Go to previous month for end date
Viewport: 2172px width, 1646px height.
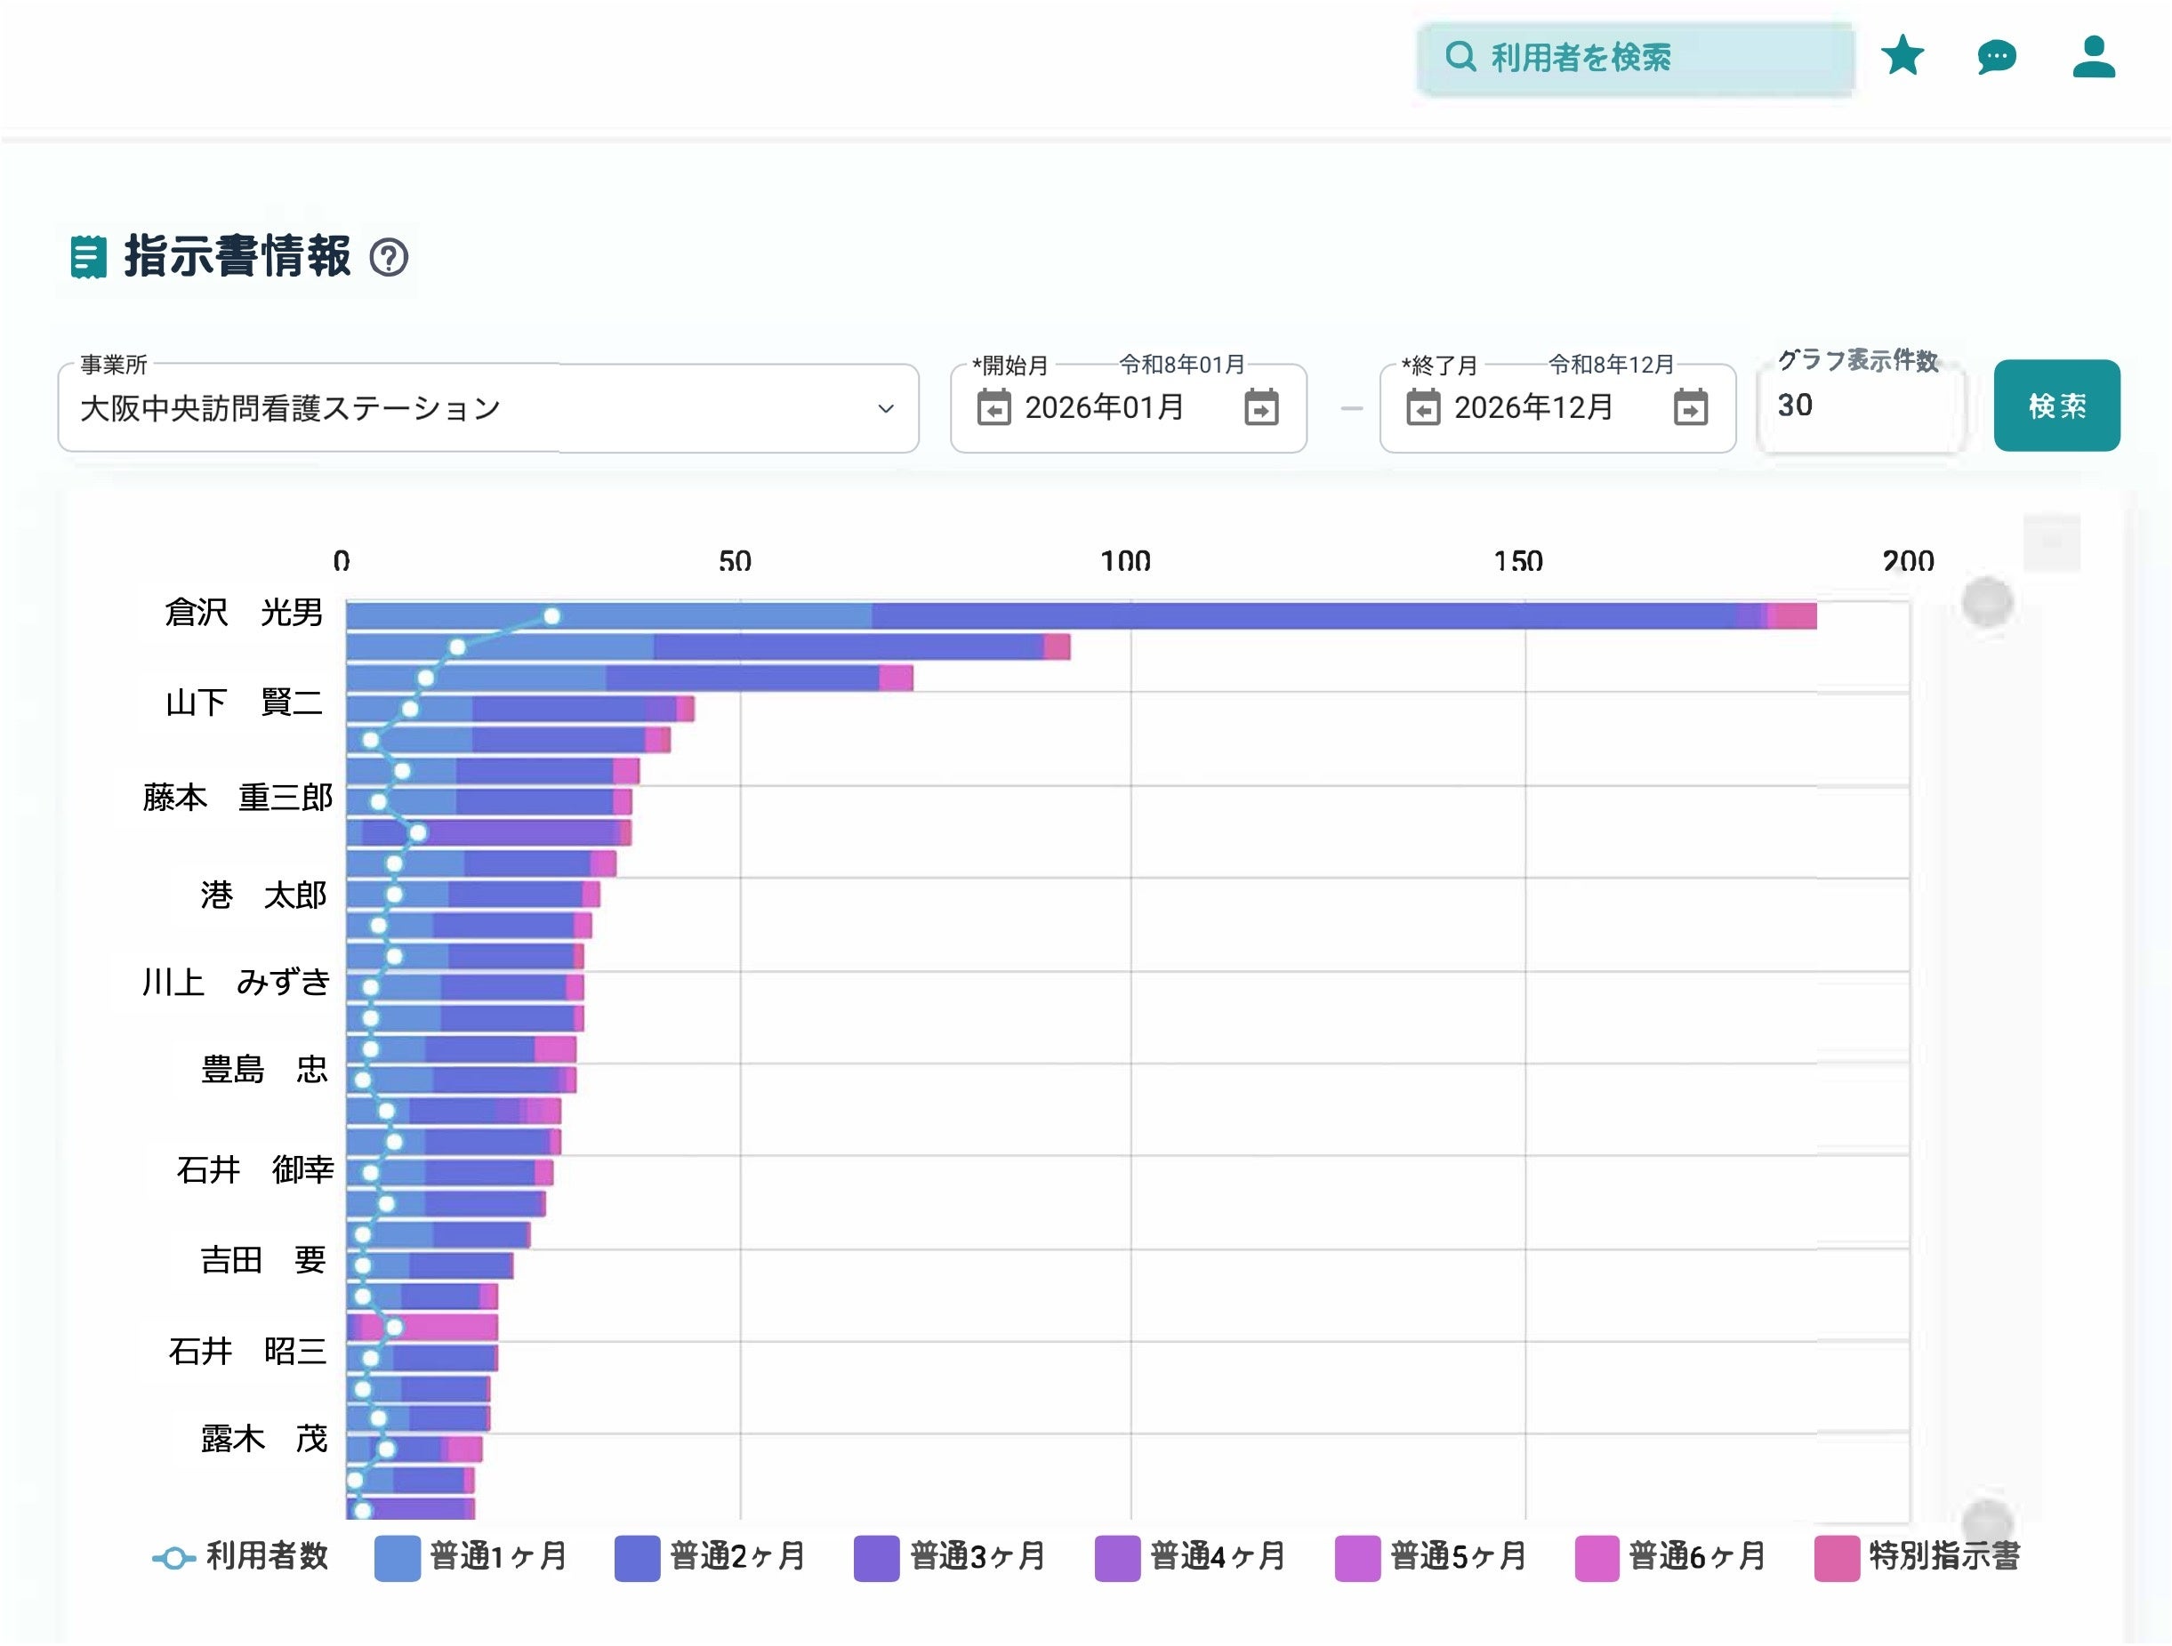(x=1423, y=407)
